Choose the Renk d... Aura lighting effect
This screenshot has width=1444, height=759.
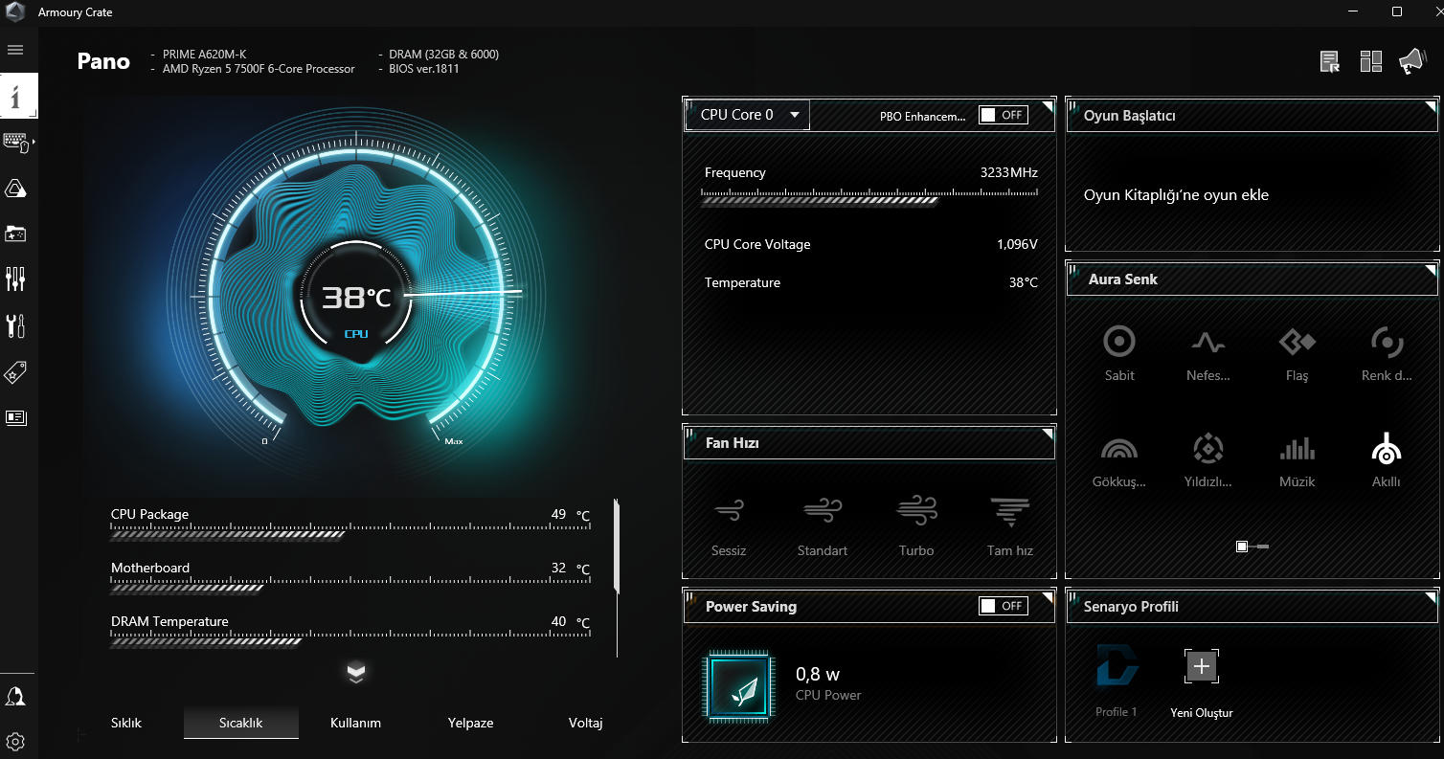point(1387,353)
